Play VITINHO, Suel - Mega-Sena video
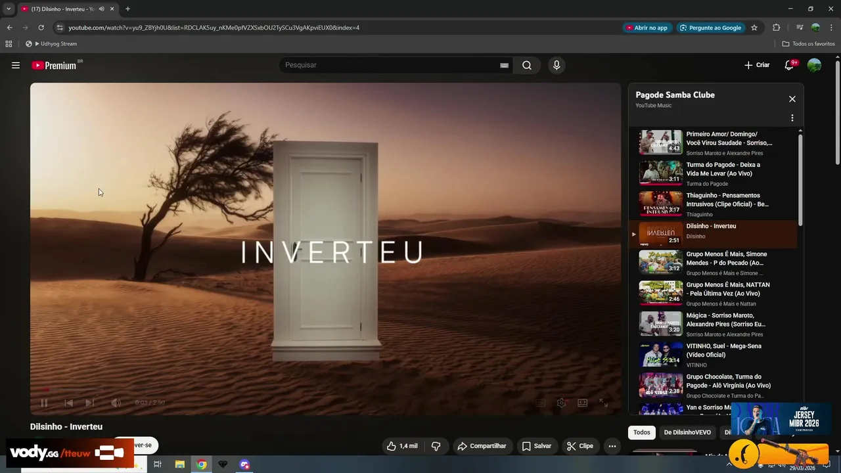 point(714,355)
